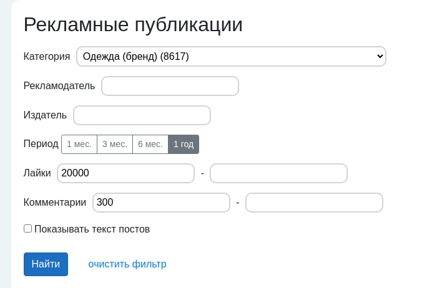
Task: Switch period to 6 мес.
Action: (x=150, y=144)
